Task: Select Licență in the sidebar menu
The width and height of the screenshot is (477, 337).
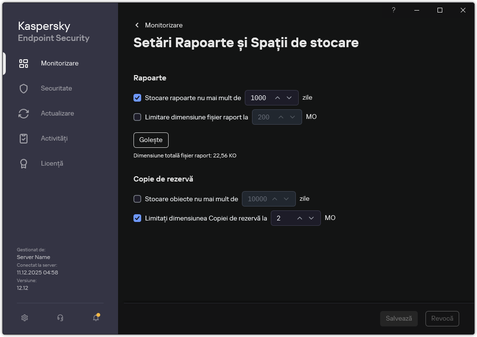Action: click(52, 163)
